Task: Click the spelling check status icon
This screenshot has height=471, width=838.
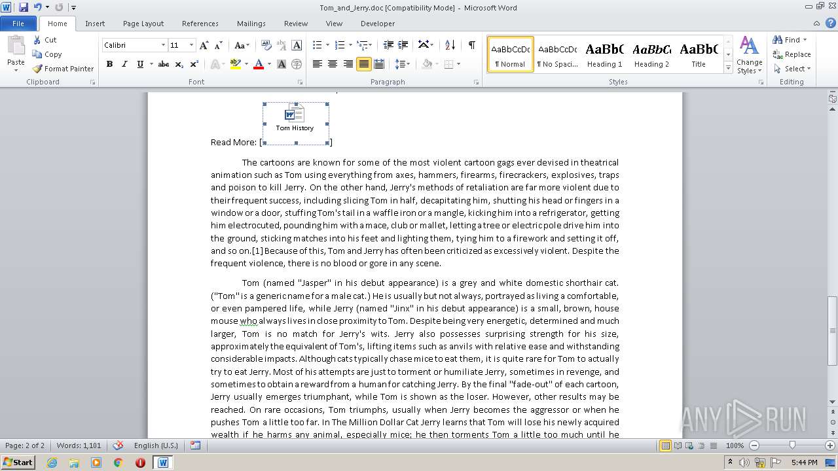Action: (x=118, y=445)
